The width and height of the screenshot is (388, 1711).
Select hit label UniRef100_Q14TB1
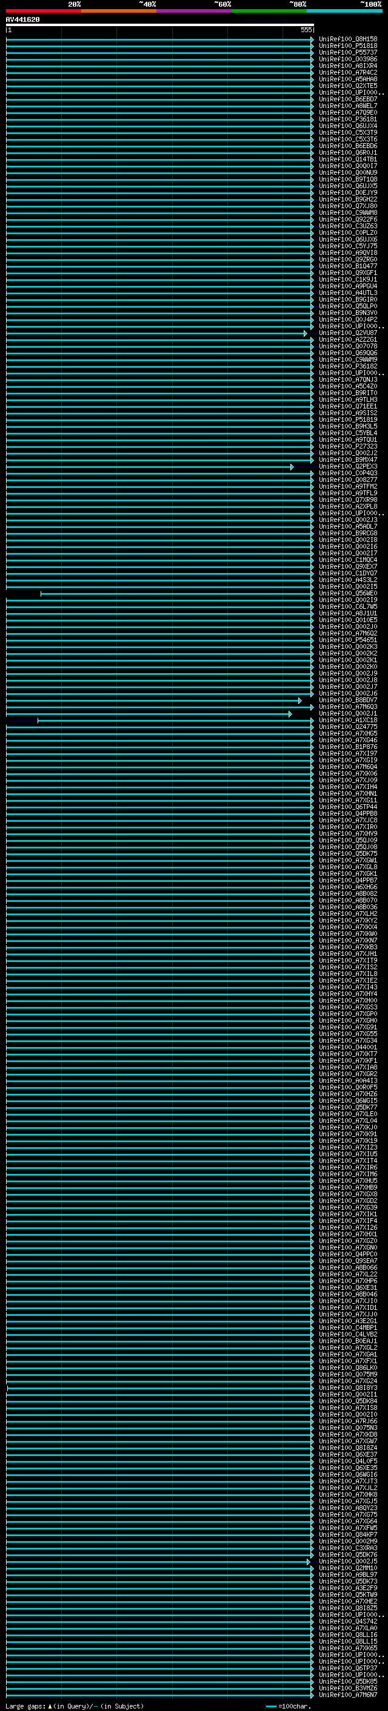348,160
